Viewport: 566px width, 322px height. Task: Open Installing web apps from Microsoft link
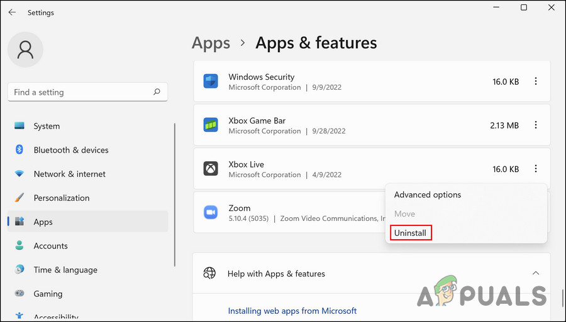[x=292, y=311]
